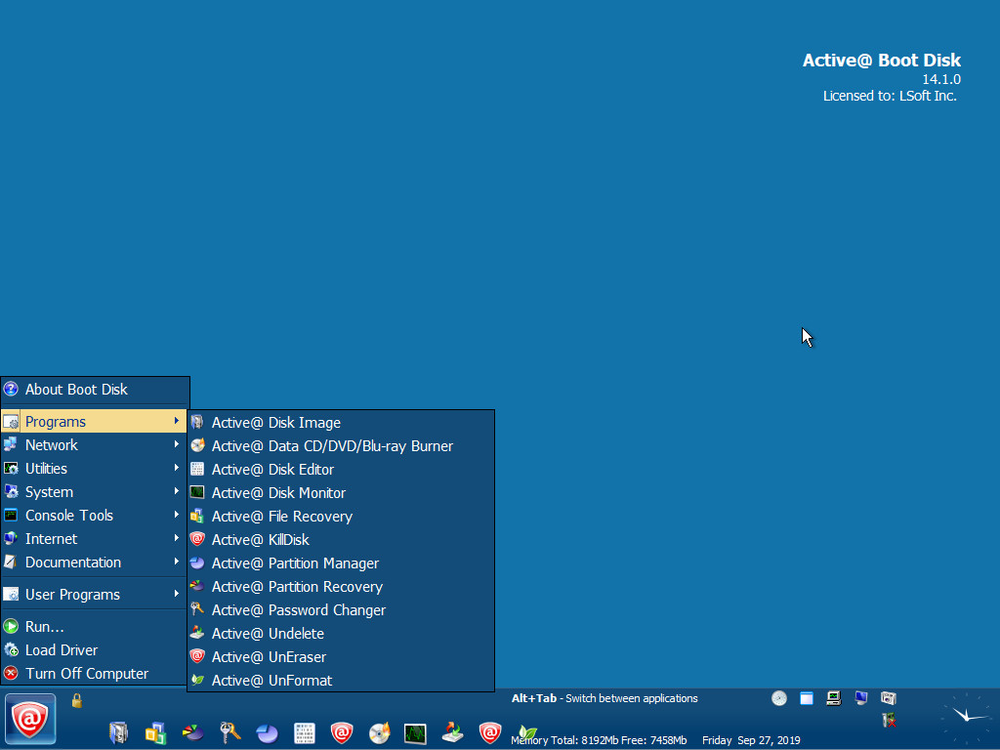Screen dimensions: 1000x750
Task: Click the blue display screen tray icon
Action: (x=861, y=698)
